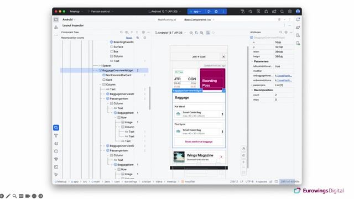354x199 pixels.
Task: Search the Component Tree
Action: coord(121,32)
